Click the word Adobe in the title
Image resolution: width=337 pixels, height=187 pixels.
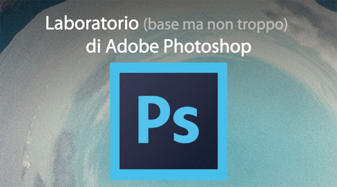(x=132, y=46)
